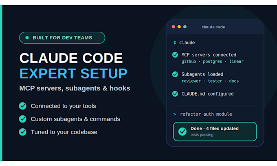Image resolution: width=277 pixels, height=166 pixels.
Task: Click checkmark next to Connected to your tools
Action: 23,106
